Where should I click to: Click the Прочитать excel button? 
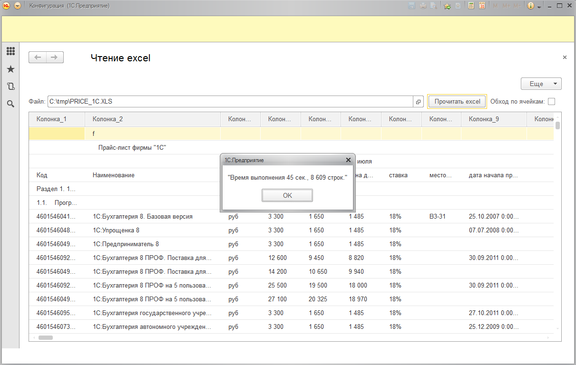[457, 101]
